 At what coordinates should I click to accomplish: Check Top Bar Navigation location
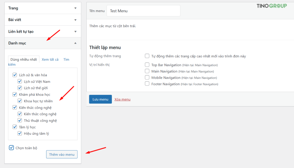click(147, 65)
